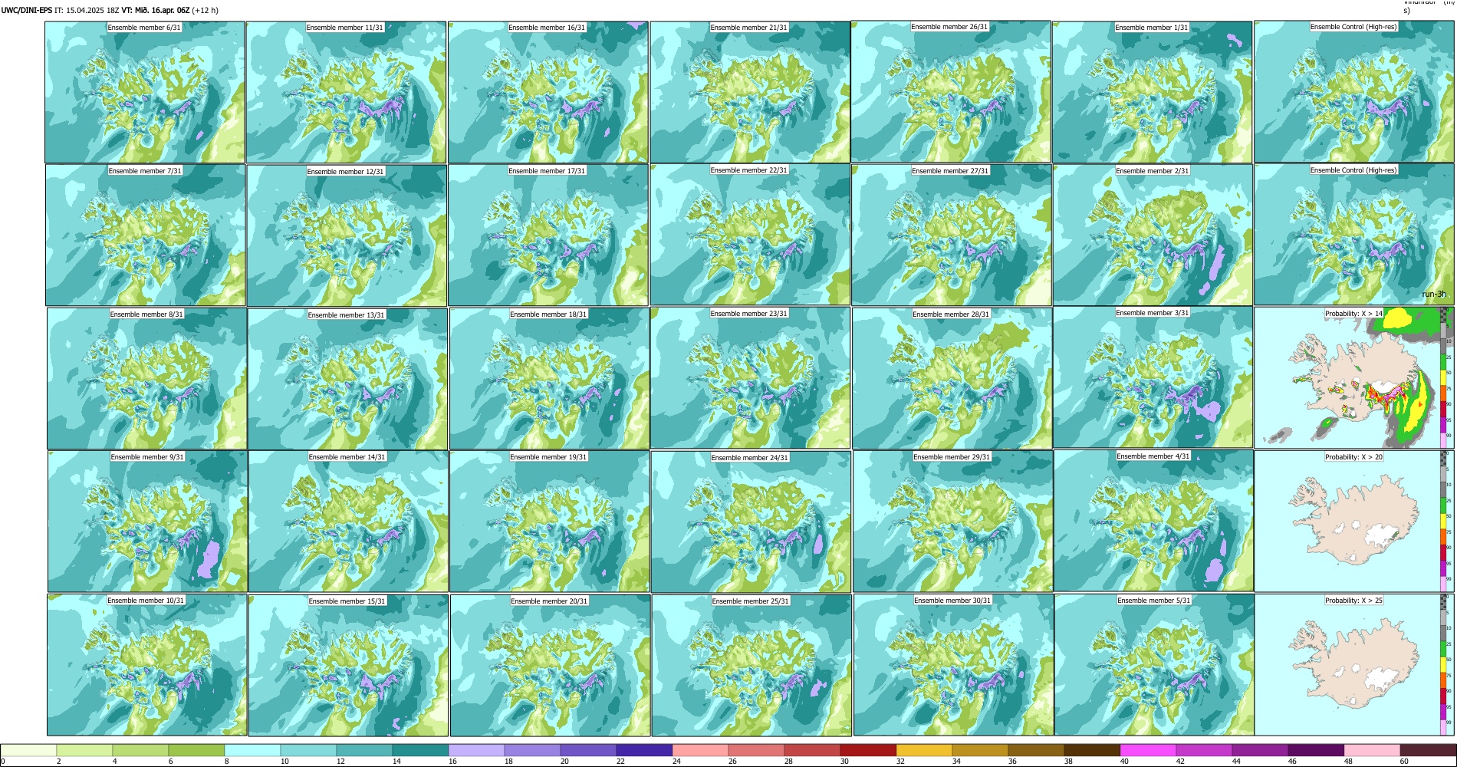This screenshot has width=1457, height=767.
Task: Click the Ensemble member 17/31 wind map
Action: 548,235
